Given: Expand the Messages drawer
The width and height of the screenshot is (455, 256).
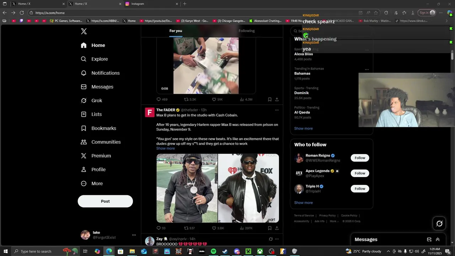Looking at the screenshot, I should (x=438, y=240).
